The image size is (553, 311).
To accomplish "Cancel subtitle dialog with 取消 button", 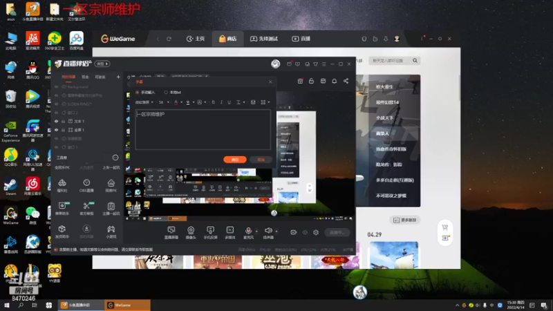I will 261,160.
